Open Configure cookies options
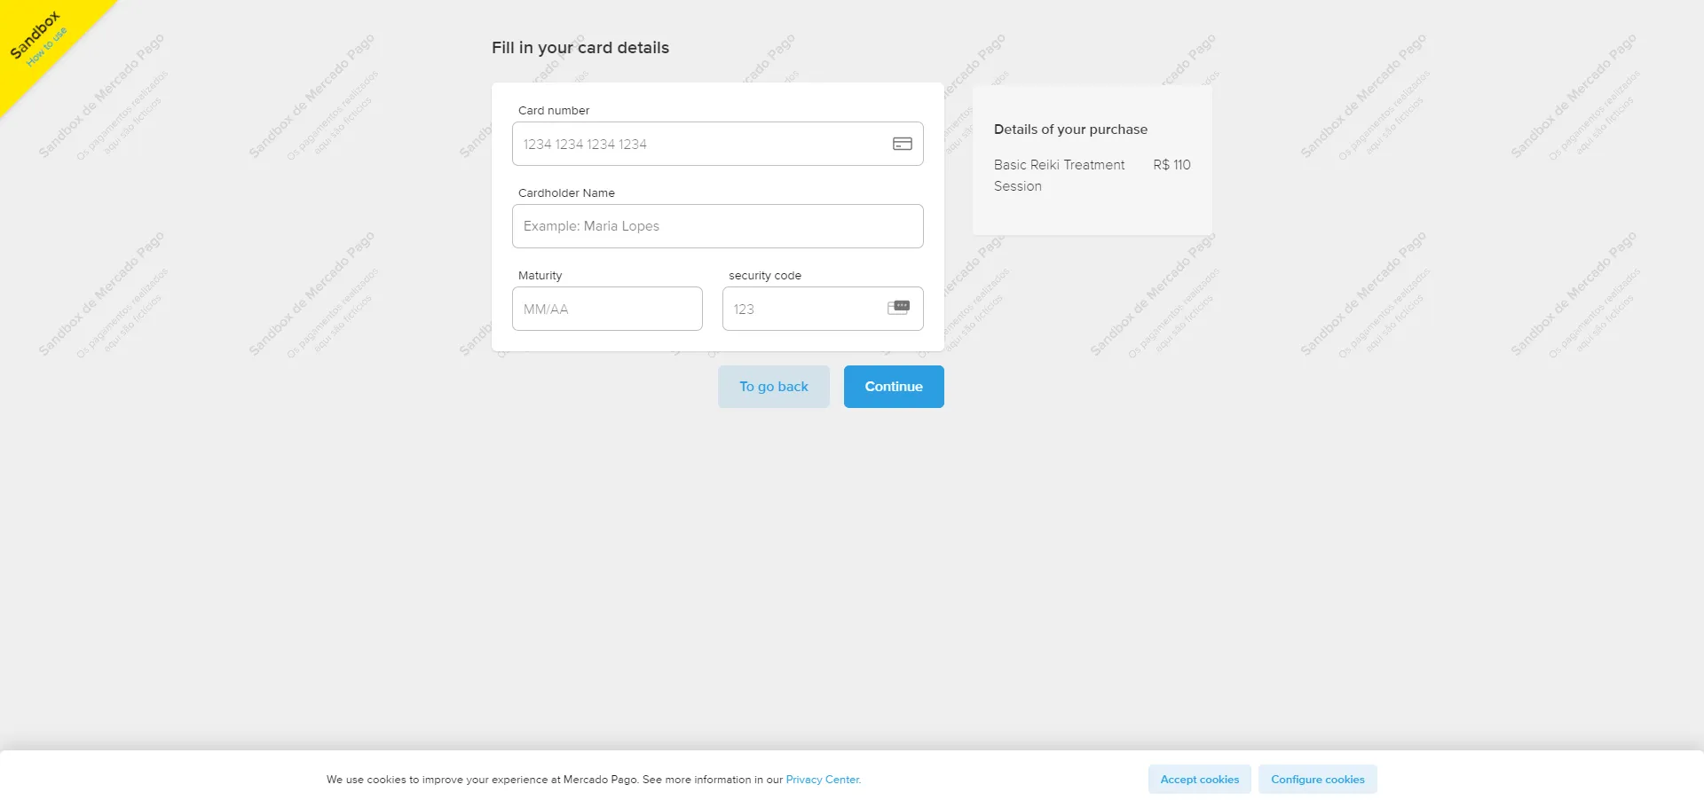Image resolution: width=1704 pixels, height=808 pixels. coord(1317,780)
